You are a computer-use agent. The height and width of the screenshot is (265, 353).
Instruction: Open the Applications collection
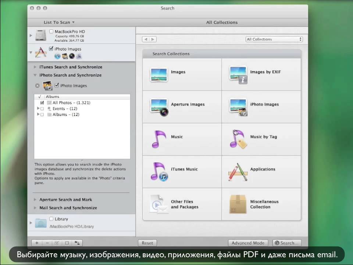pos(261,172)
